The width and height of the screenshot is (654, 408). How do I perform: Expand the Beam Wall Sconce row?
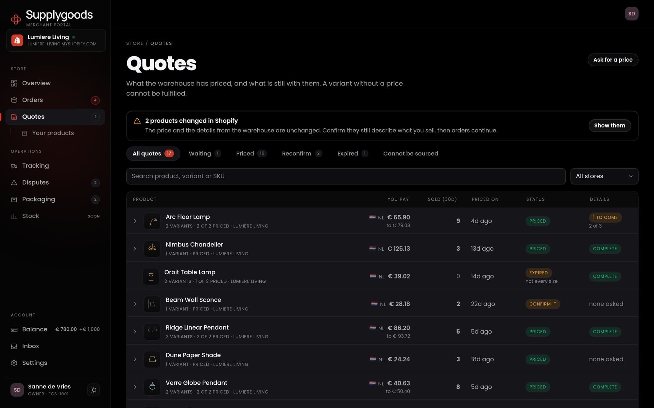(135, 304)
